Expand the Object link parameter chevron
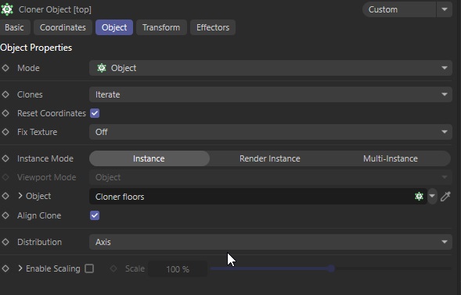The width and height of the screenshot is (461, 295). [20, 196]
